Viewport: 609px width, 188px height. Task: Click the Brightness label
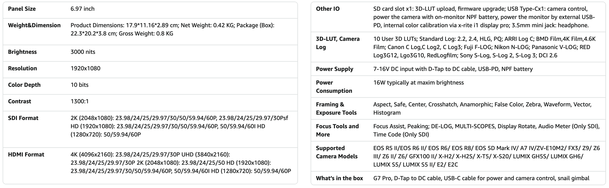click(22, 52)
